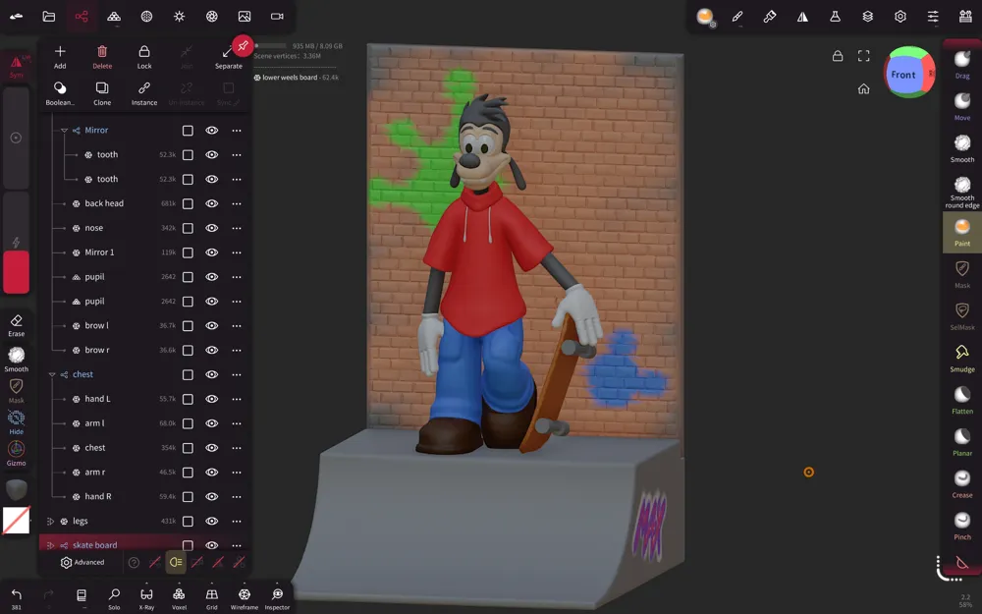
Task: Open the red paint color swatch
Action: point(17,272)
